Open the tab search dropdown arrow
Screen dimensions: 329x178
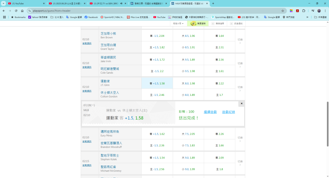3,3
